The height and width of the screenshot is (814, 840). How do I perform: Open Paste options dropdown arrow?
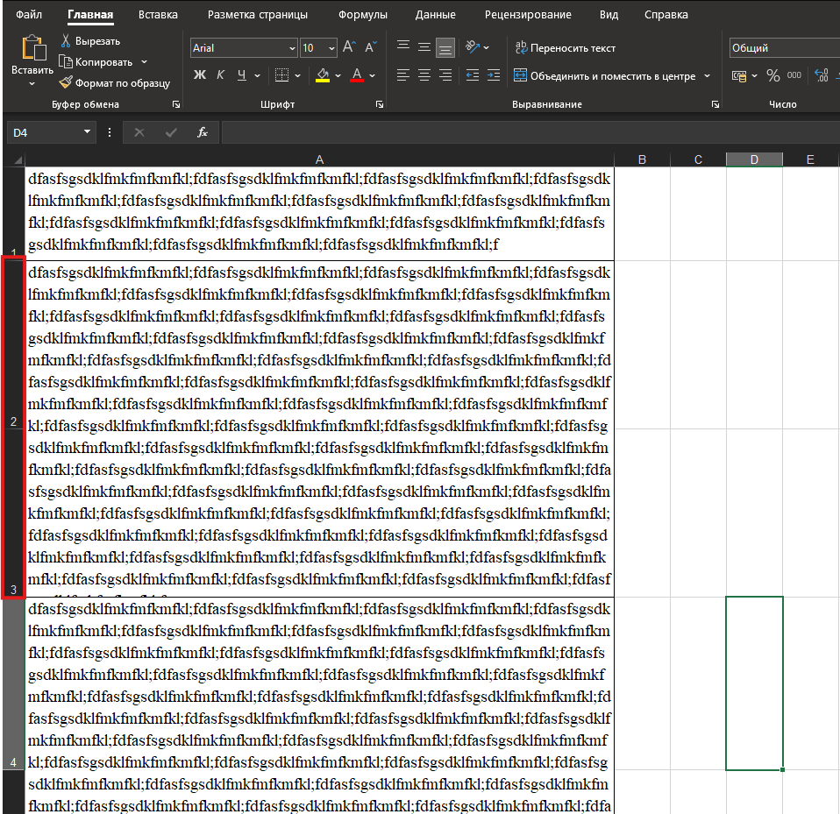[32, 84]
